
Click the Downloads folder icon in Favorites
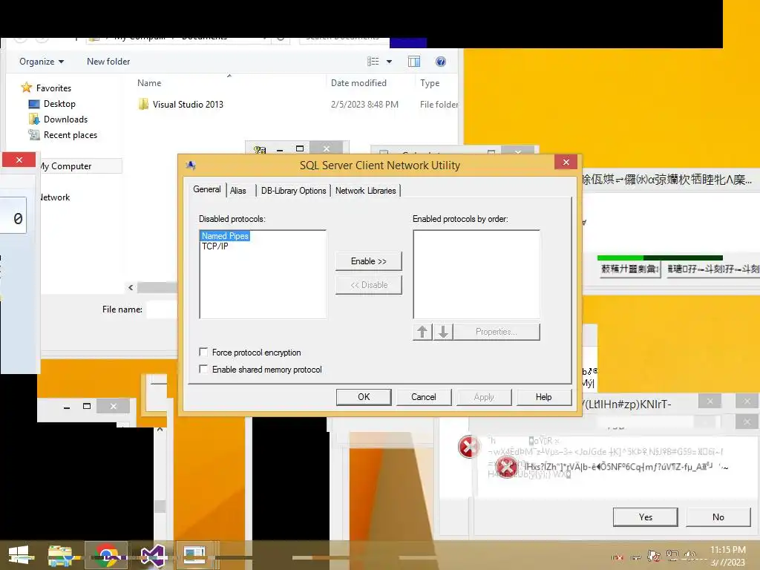33,119
